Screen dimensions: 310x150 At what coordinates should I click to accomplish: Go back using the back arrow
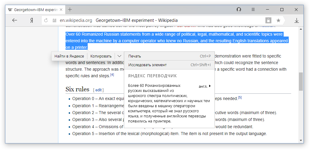click(14, 20)
